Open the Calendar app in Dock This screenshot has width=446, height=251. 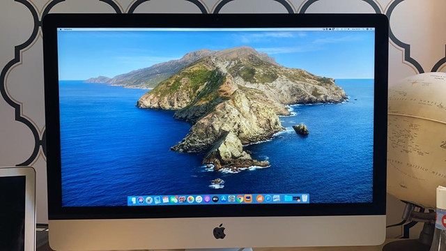(x=166, y=199)
